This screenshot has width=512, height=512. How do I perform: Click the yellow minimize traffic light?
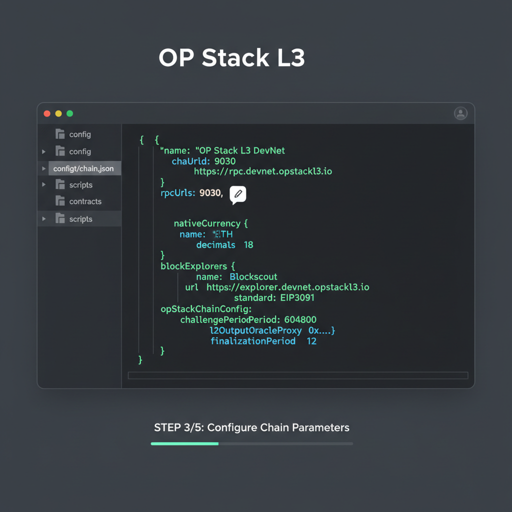[58, 113]
